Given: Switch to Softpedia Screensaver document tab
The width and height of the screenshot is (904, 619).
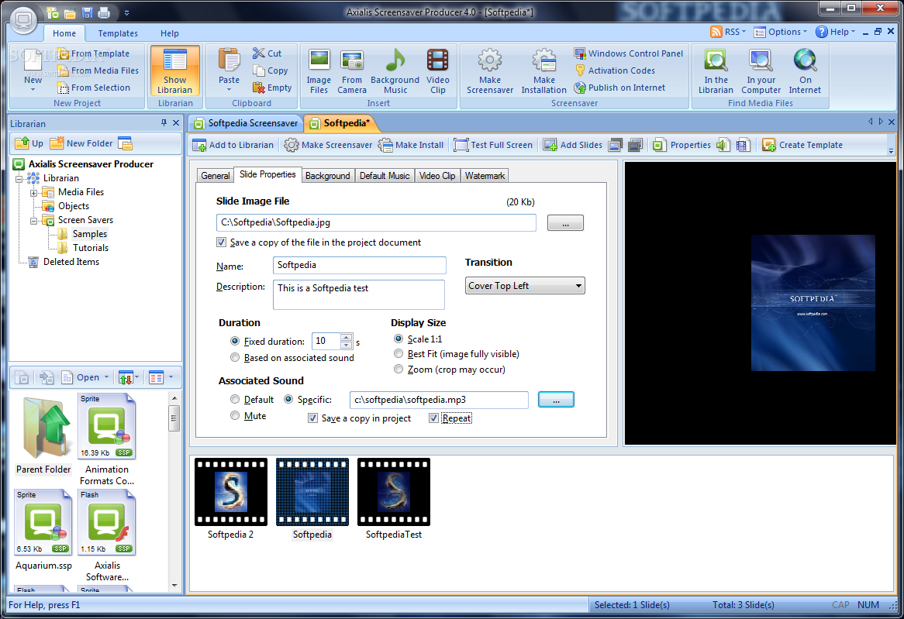Looking at the screenshot, I should tap(247, 122).
